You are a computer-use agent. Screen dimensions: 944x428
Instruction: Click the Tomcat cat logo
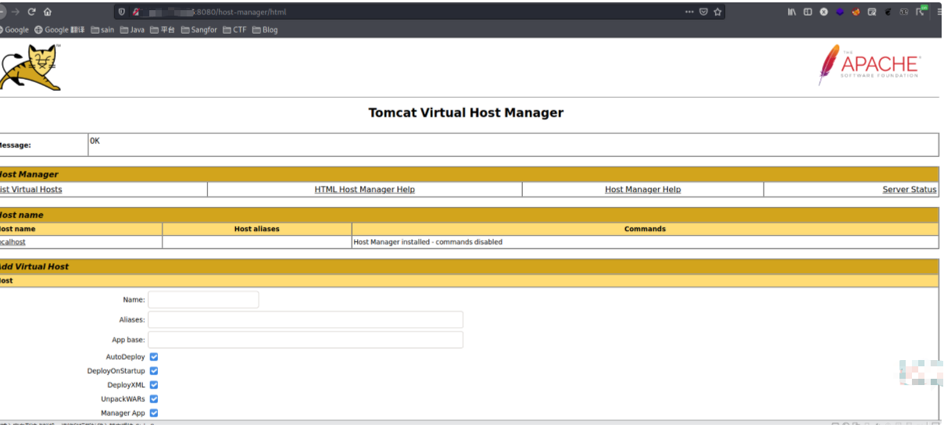[x=30, y=68]
